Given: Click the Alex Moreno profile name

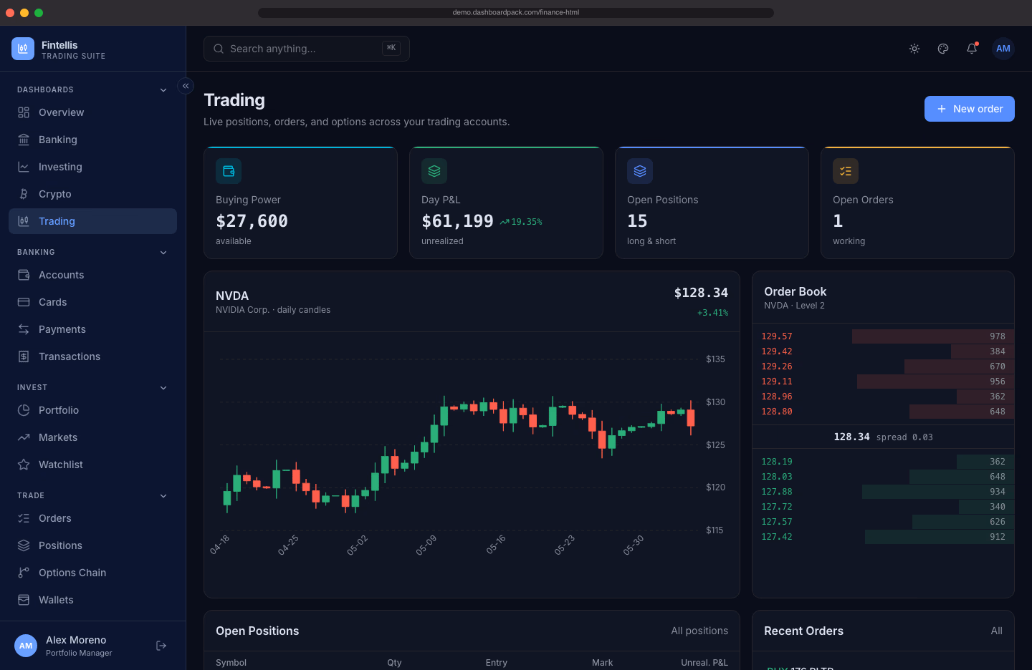Looking at the screenshot, I should point(76,640).
